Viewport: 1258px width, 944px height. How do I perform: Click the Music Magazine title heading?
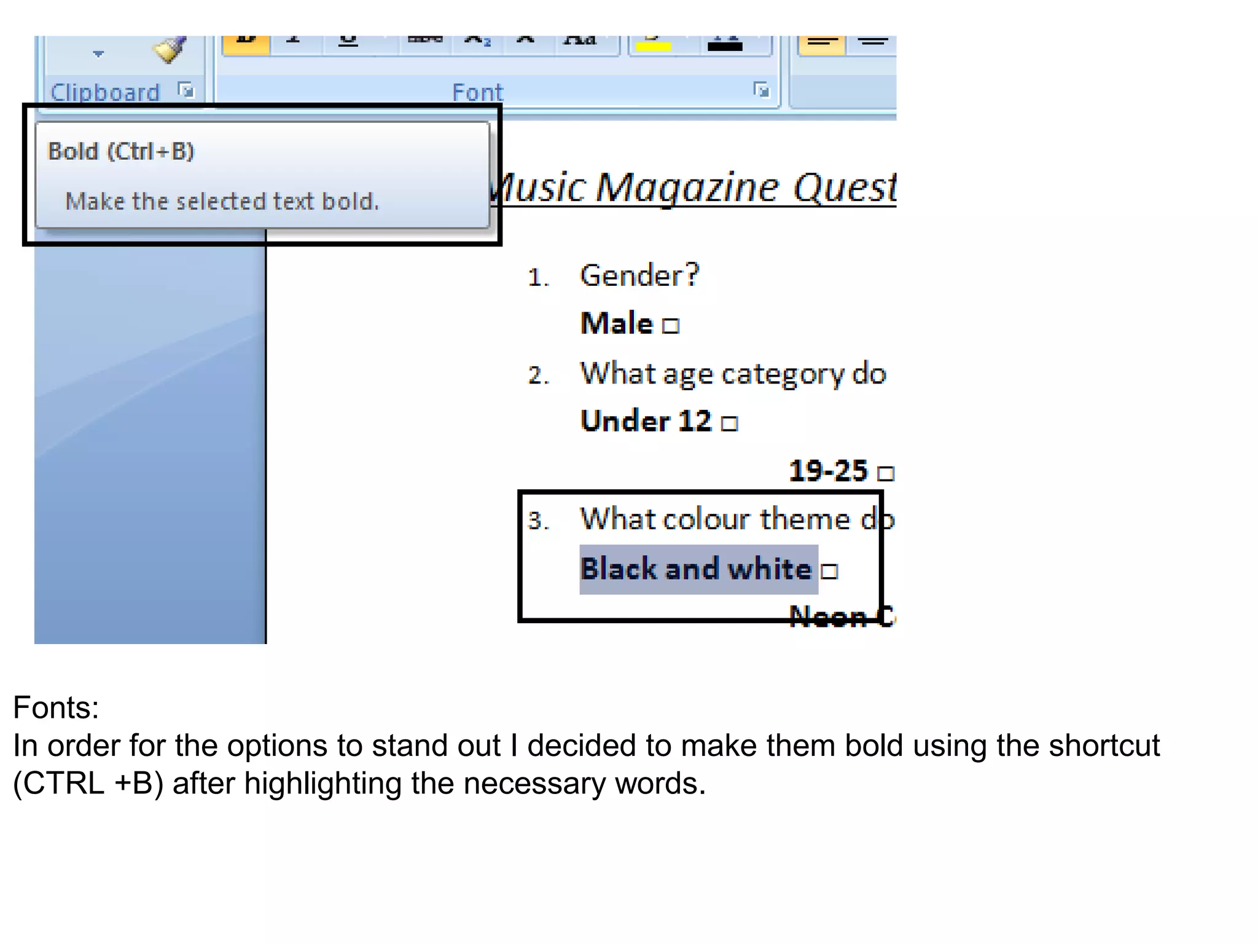pos(694,187)
